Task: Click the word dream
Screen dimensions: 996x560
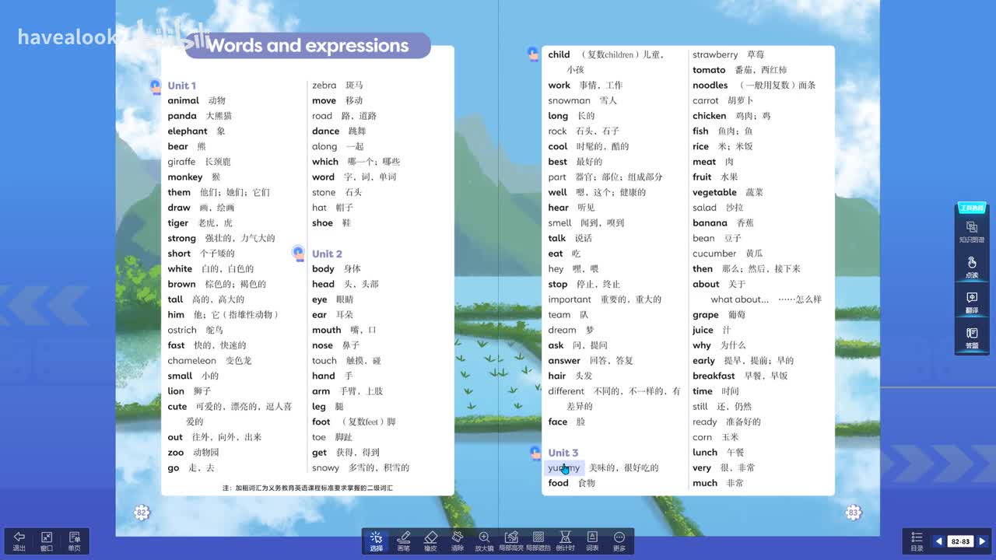Action: (x=562, y=330)
